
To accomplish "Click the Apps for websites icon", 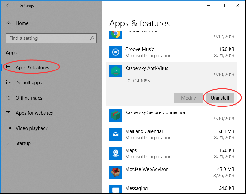I will tap(8, 113).
